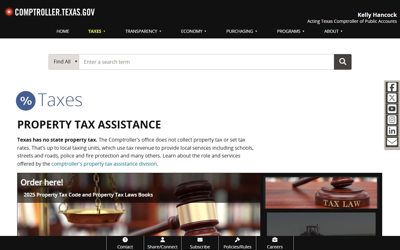Image resolution: width=400 pixels, height=250 pixels.
Task: Click the Order here! banner link
Action: [42, 182]
